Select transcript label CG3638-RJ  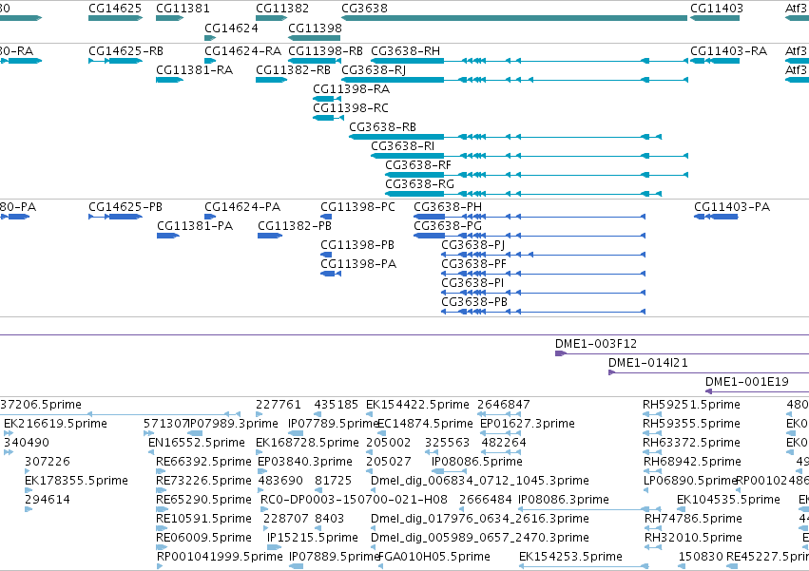(x=374, y=70)
